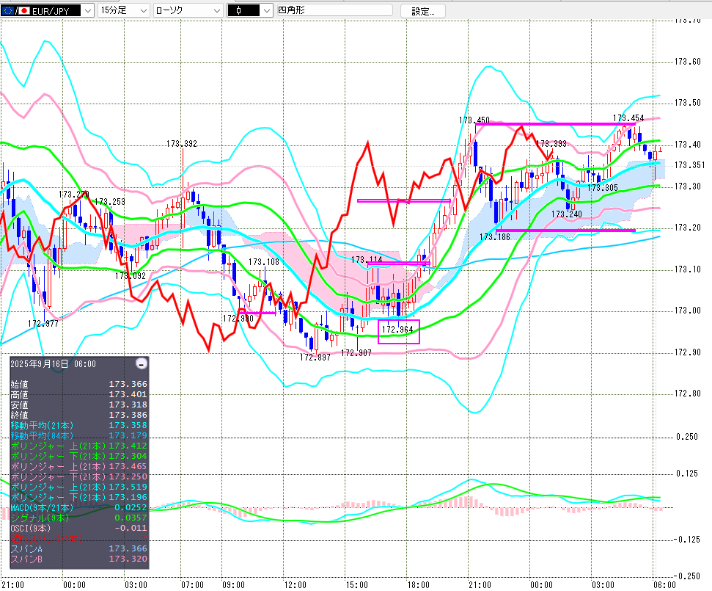The width and height of the screenshot is (712, 591).
Task: Click the -0.125 MACD axis label
Action: point(686,540)
